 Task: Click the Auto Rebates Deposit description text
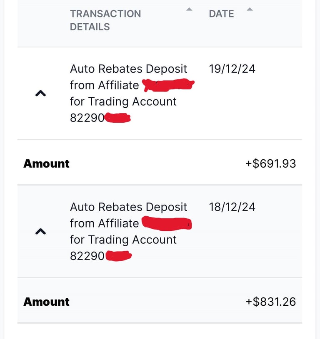[128, 69]
